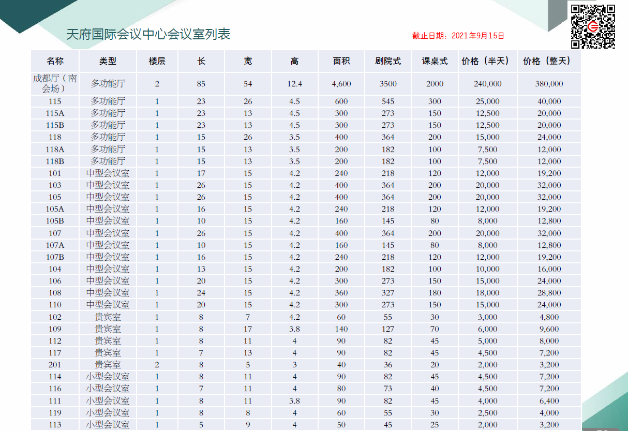Click the 4,600 area cell

341,84
